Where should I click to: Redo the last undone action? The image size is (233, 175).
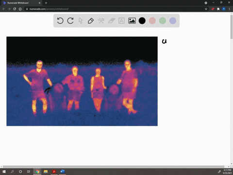pyautogui.click(x=70, y=21)
